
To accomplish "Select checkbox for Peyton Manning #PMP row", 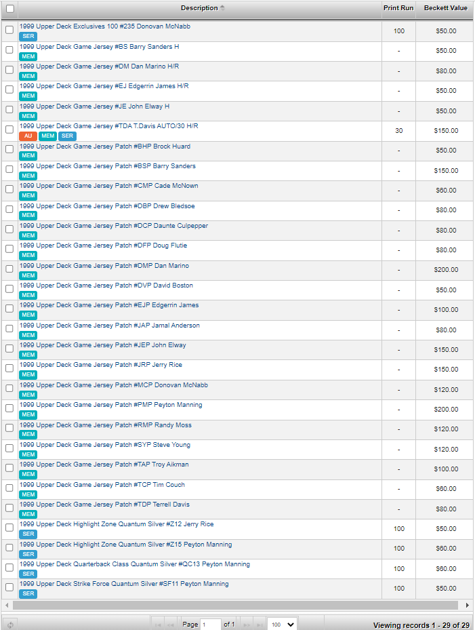I will click(x=9, y=408).
